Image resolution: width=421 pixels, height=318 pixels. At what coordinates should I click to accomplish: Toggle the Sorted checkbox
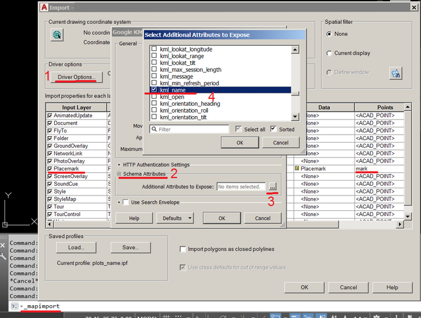pyautogui.click(x=273, y=129)
